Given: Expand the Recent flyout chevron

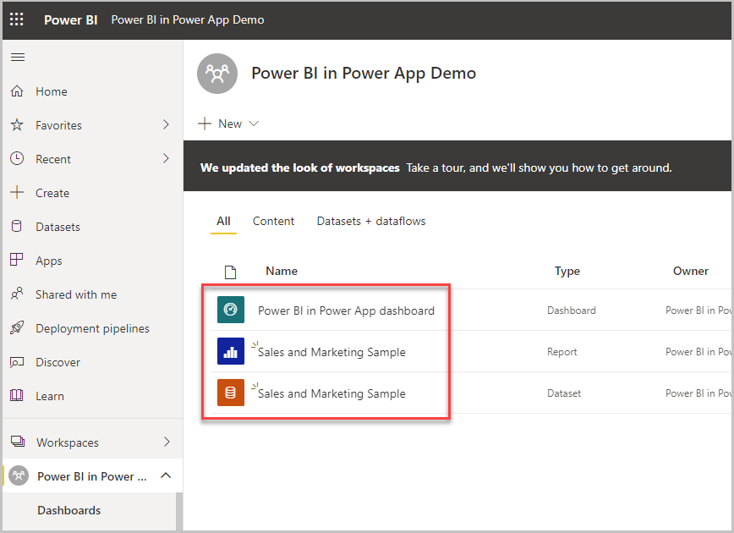Looking at the screenshot, I should click(x=166, y=159).
